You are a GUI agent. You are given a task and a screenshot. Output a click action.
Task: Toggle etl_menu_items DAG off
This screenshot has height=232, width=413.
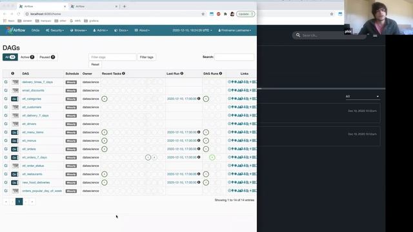15,132
